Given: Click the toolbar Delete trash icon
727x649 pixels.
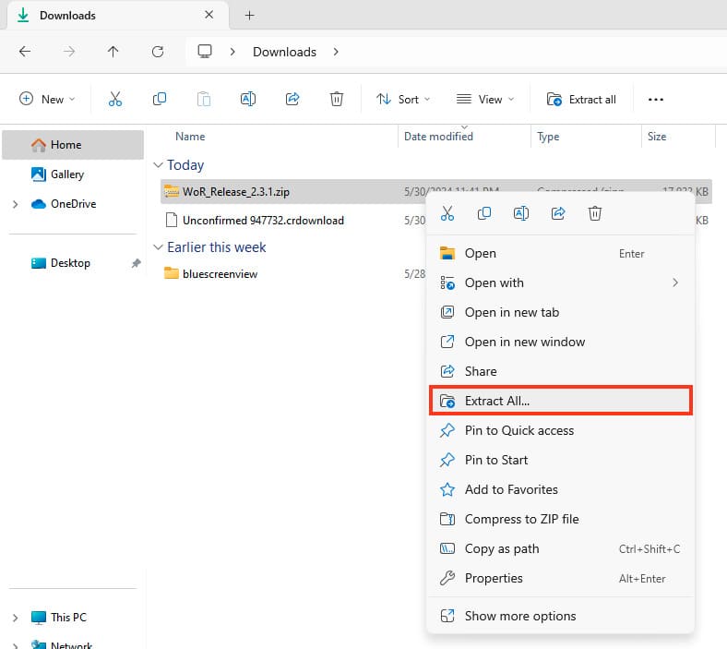Looking at the screenshot, I should point(338,99).
